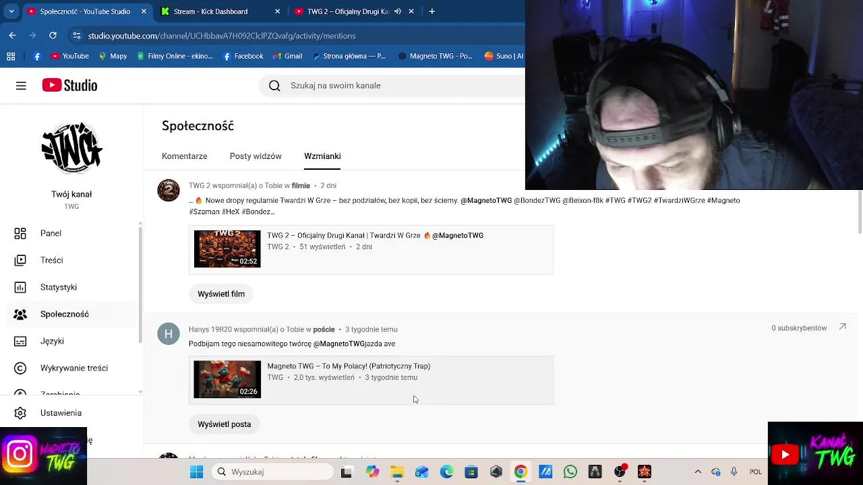Screen dimensions: 863x485
Task: Click the 'Wyświetl posta' button
Action: pyautogui.click(x=225, y=424)
